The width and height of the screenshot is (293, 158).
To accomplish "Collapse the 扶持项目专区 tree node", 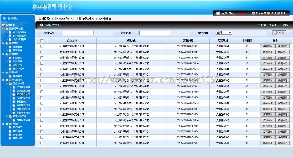I will tap(3, 80).
